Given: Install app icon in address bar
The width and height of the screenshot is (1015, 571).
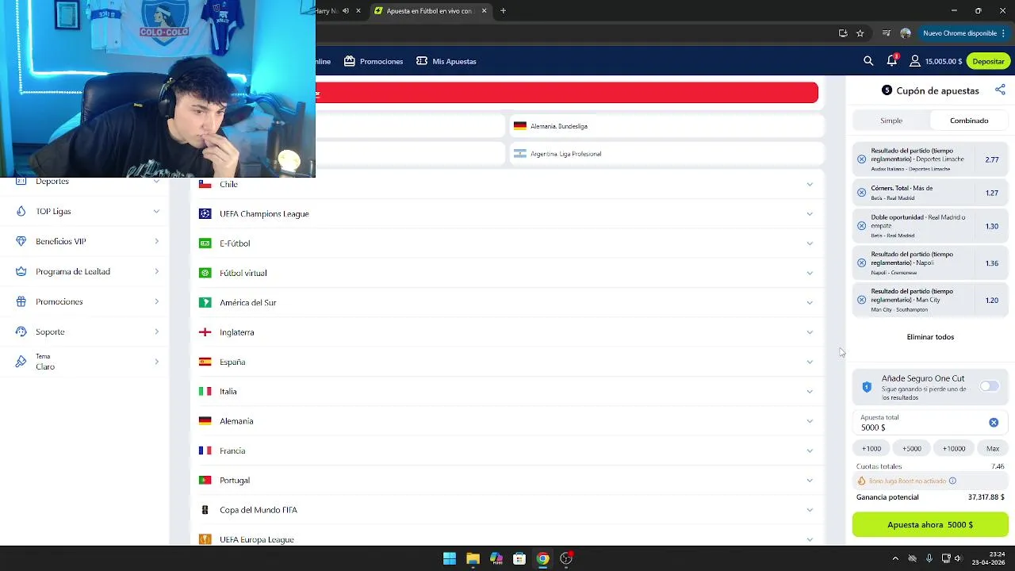Looking at the screenshot, I should click(x=843, y=33).
